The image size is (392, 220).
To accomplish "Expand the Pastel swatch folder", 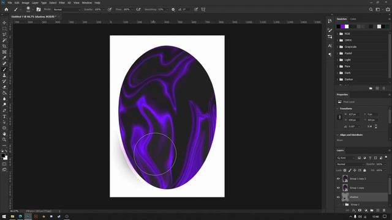I will 337,53.
